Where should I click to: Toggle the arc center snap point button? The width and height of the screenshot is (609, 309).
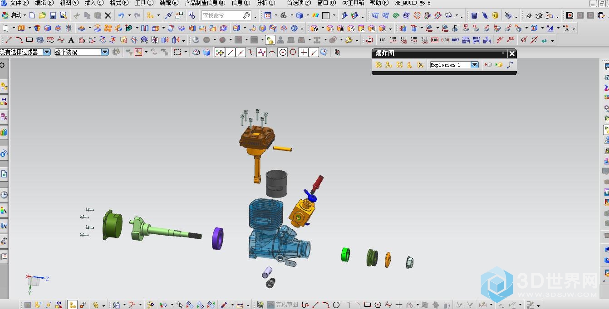pyautogui.click(x=283, y=53)
